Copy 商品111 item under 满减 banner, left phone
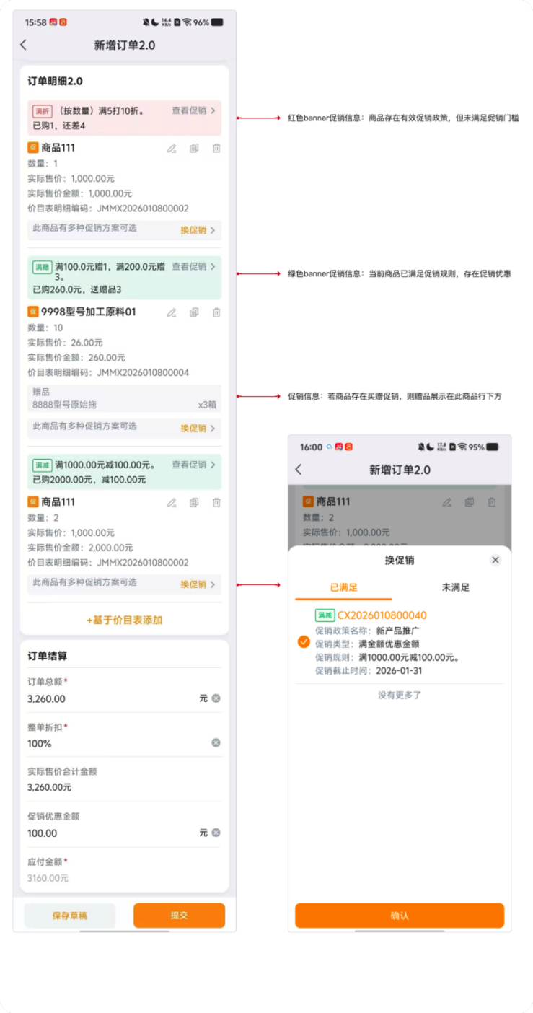 coord(194,503)
